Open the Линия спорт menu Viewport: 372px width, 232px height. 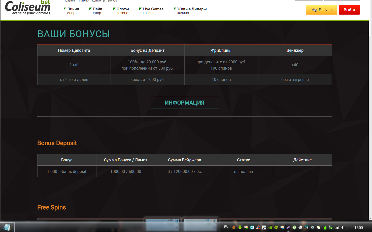pyautogui.click(x=73, y=11)
